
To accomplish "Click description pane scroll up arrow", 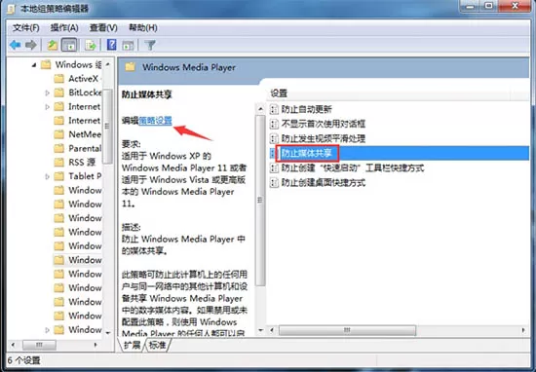I will pyautogui.click(x=260, y=109).
